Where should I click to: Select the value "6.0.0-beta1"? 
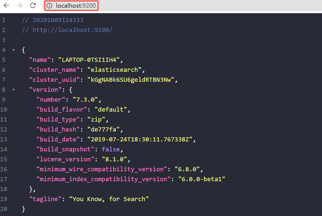point(202,179)
